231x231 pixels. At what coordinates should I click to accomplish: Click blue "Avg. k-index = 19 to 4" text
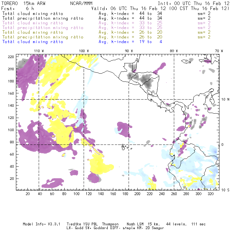130,42
